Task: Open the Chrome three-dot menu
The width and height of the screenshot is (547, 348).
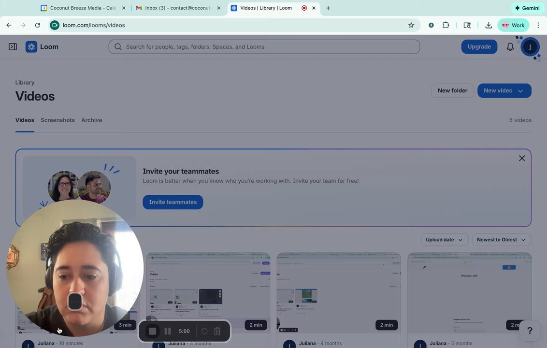Action: [538, 25]
